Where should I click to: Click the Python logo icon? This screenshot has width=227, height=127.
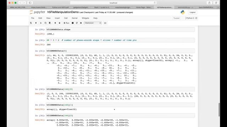[x=183, y=12]
